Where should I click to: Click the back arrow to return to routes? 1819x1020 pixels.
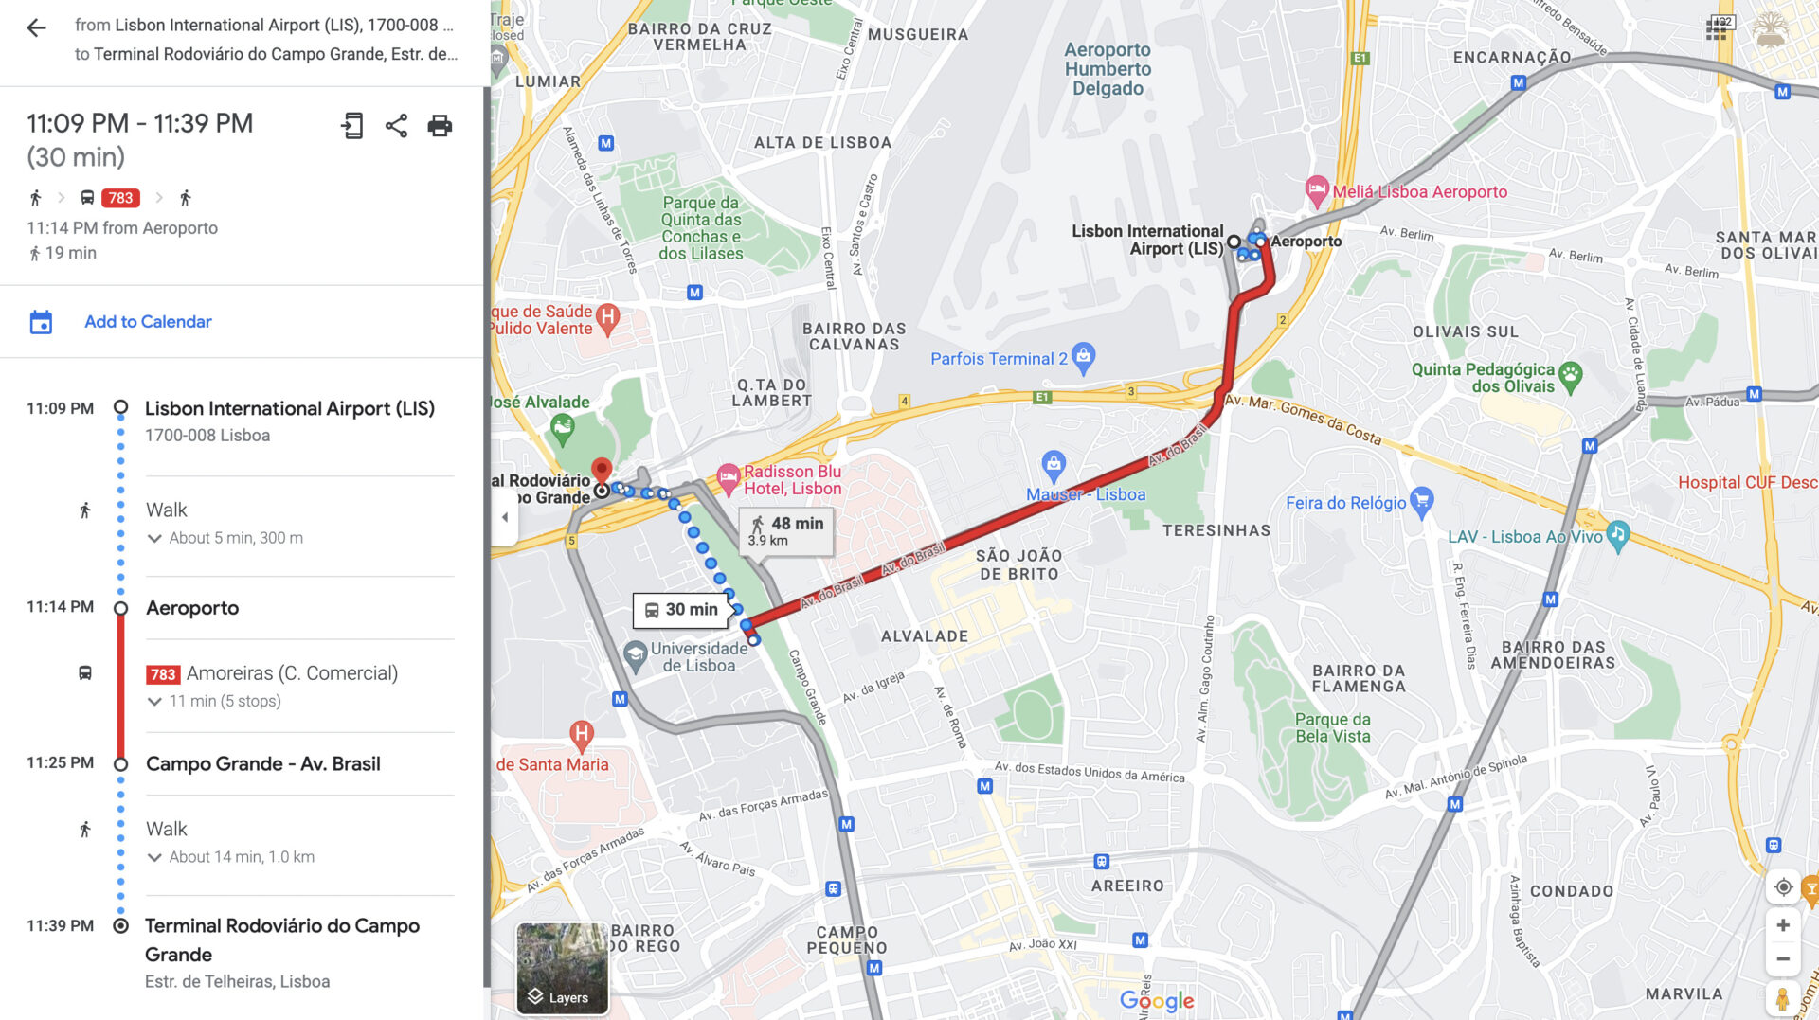(36, 27)
